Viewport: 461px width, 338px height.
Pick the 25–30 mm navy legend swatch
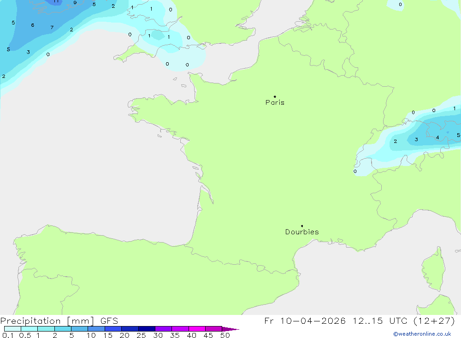(147, 329)
